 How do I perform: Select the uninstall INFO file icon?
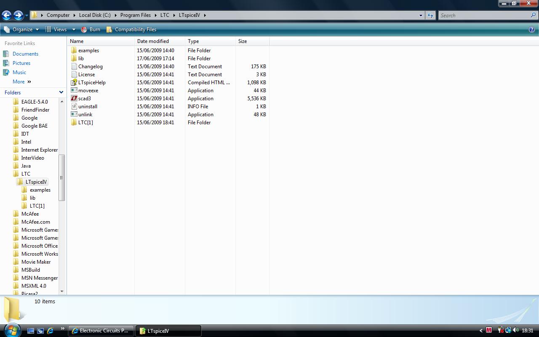(x=74, y=107)
